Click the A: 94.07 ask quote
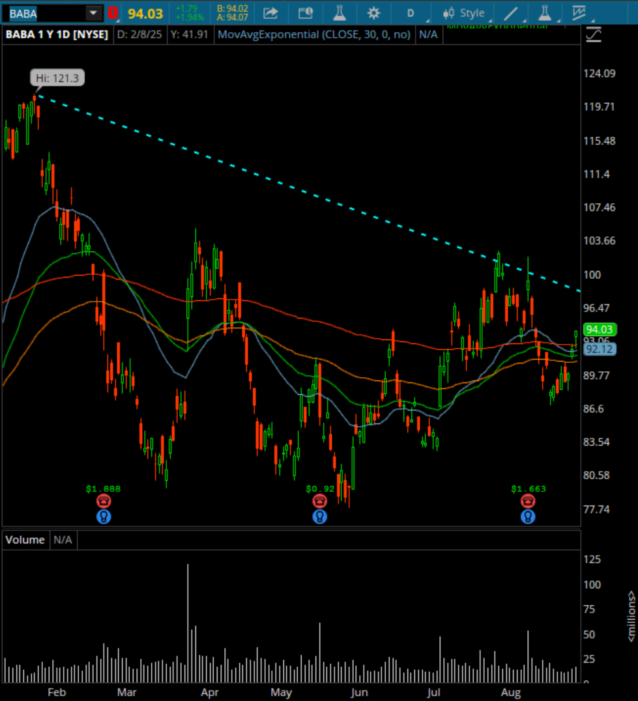638x701 pixels. pos(232,18)
